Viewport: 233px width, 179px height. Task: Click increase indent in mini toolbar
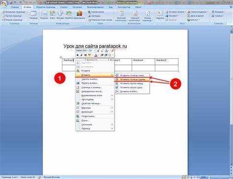(106, 55)
